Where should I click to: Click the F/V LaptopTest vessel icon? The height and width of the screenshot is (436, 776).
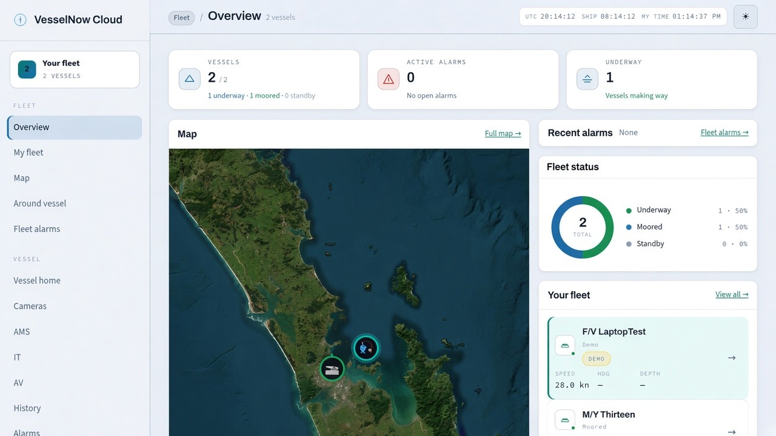(x=565, y=345)
